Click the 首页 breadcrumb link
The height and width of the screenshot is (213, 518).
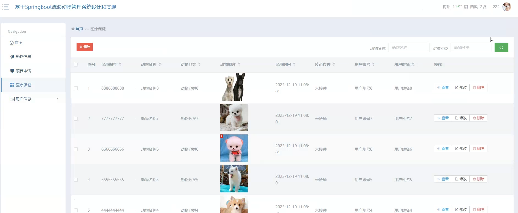pos(79,29)
